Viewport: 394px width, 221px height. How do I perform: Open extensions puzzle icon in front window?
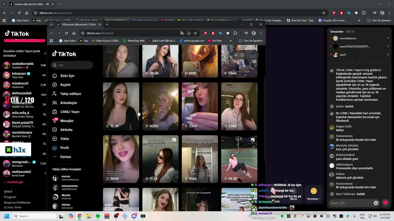(235, 33)
